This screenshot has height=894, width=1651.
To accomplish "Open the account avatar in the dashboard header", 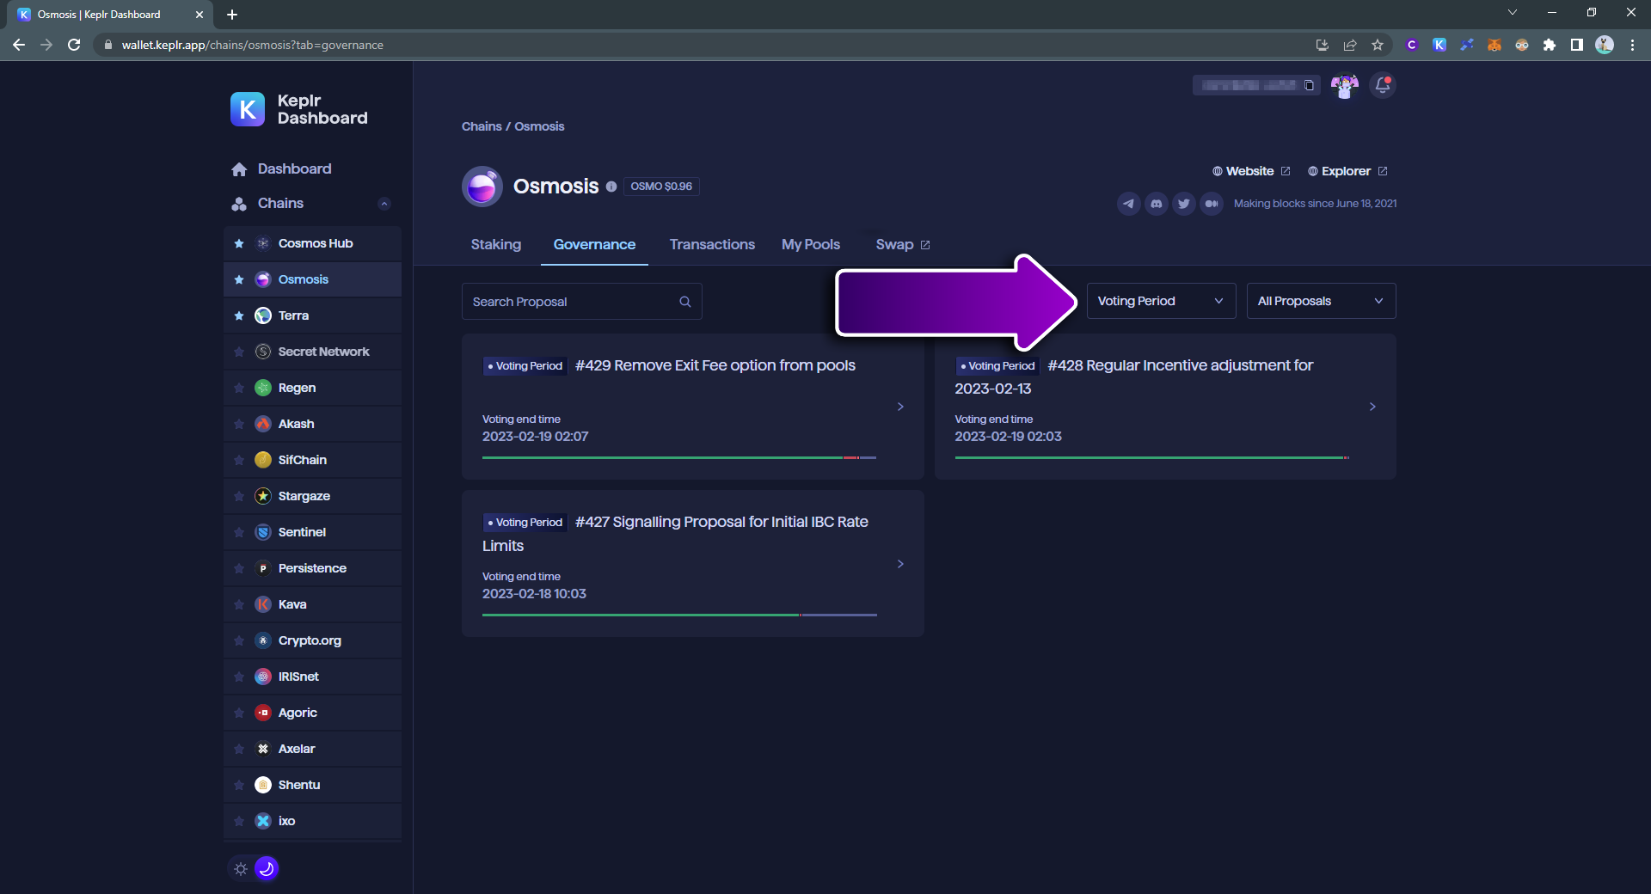I will tap(1345, 85).
